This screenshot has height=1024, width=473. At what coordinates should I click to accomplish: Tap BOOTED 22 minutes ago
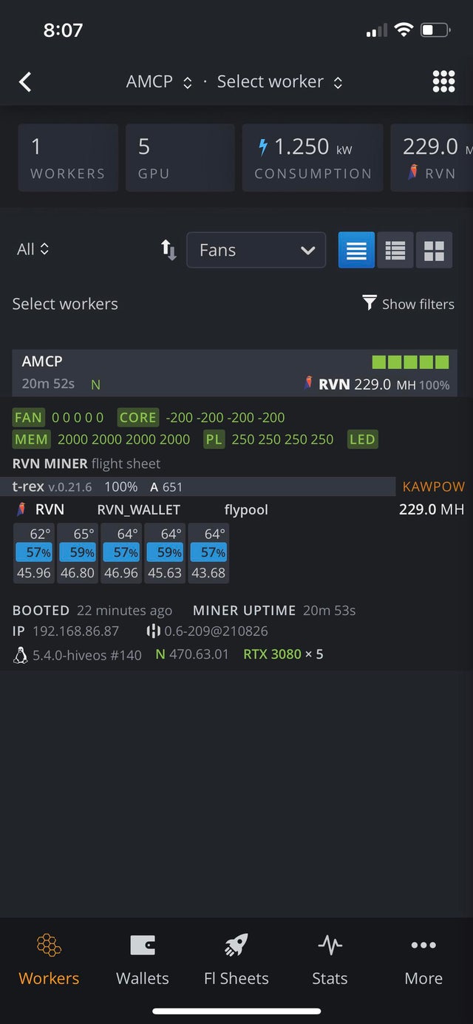click(x=92, y=611)
